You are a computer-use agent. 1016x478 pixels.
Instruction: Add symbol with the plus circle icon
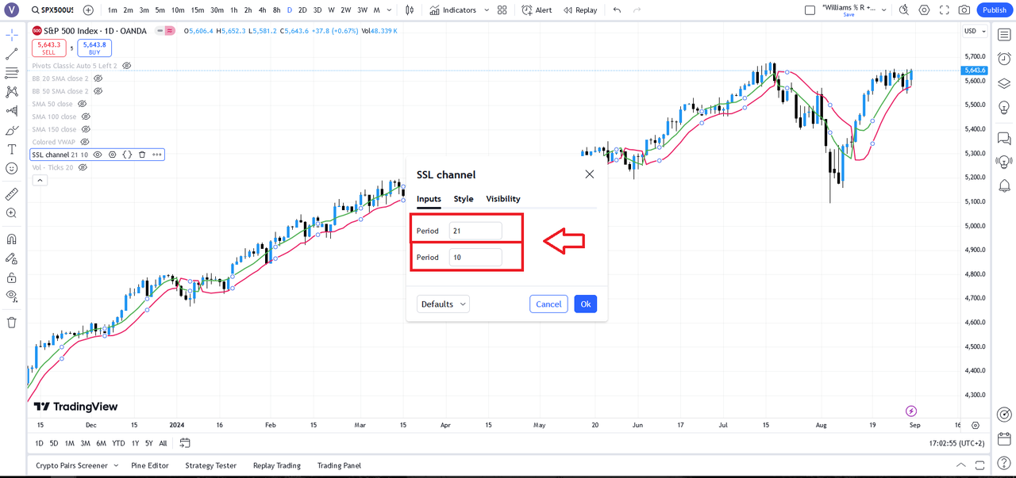88,10
